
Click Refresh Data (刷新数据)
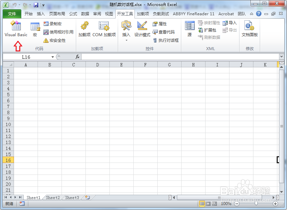point(209,37)
